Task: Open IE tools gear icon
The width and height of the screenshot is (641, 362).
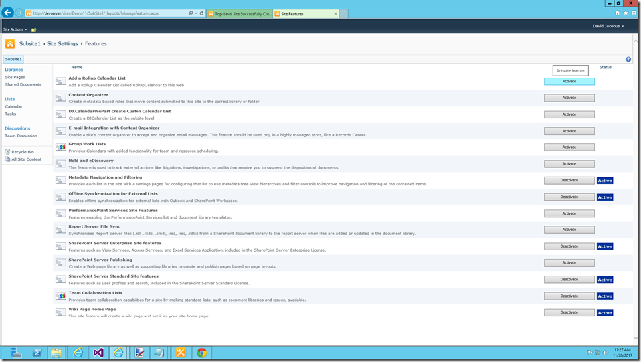Action: (x=634, y=13)
